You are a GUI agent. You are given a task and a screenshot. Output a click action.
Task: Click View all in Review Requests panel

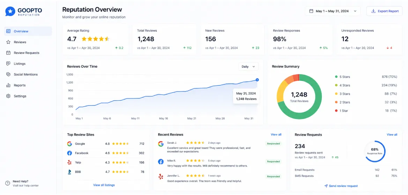point(392,134)
